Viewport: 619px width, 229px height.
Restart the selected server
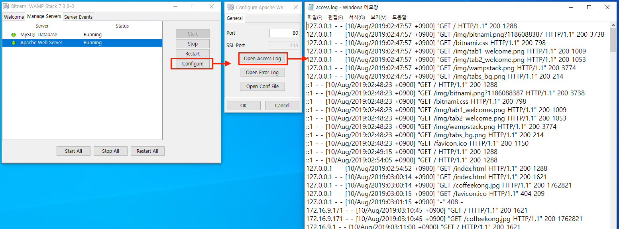tap(193, 54)
